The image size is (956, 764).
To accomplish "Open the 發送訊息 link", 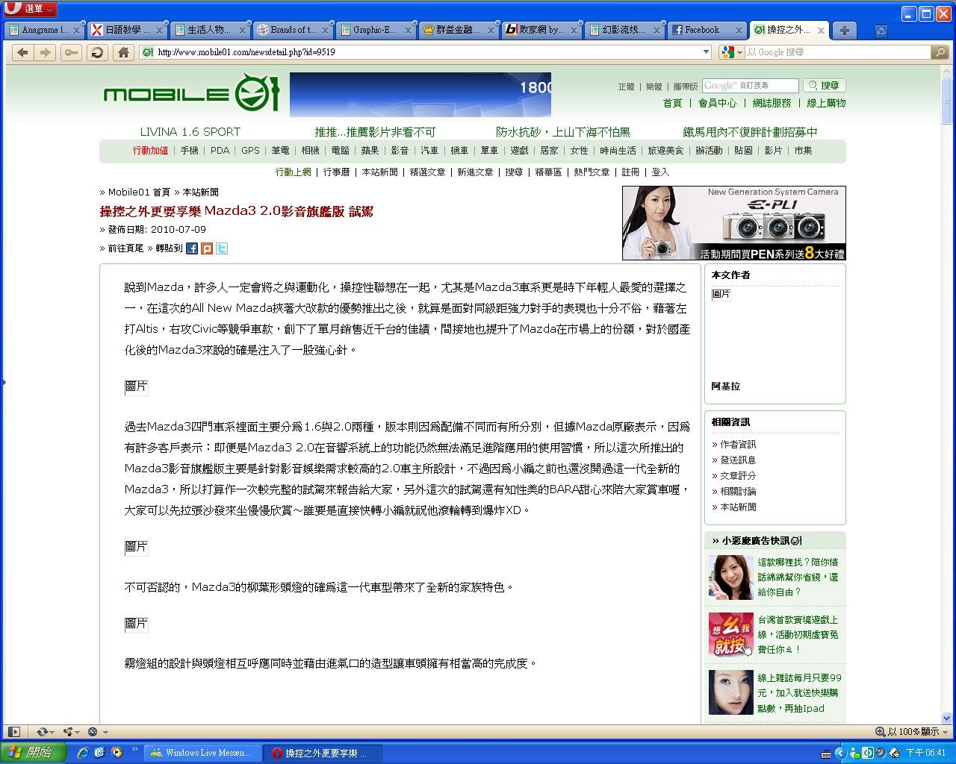I will [x=738, y=460].
